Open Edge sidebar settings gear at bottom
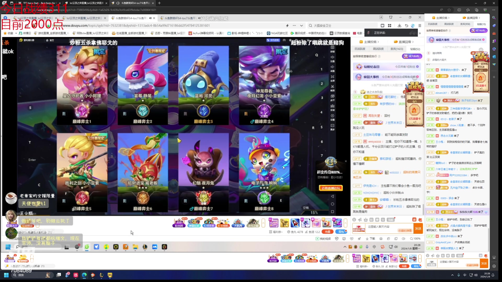The image size is (502, 282). pos(494,266)
